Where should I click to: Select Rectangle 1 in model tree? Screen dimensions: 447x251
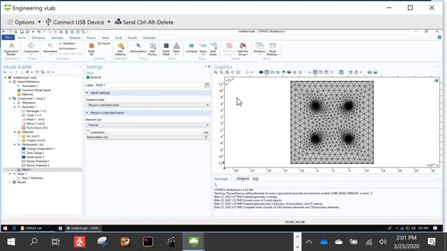[x=34, y=111]
